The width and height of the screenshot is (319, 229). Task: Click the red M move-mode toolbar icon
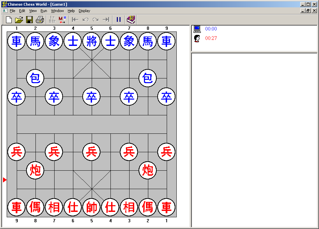click(62, 20)
